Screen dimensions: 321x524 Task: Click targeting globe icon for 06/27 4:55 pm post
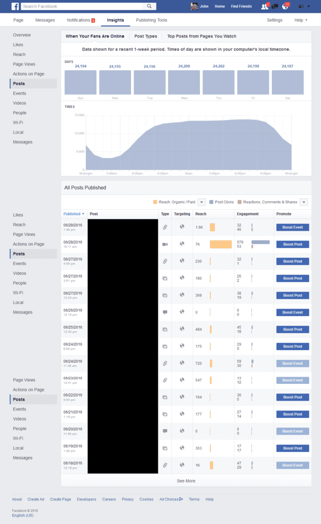(181, 261)
